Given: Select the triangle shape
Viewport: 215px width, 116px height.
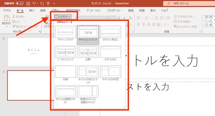Looking at the screenshot, I should [x=211, y=21].
